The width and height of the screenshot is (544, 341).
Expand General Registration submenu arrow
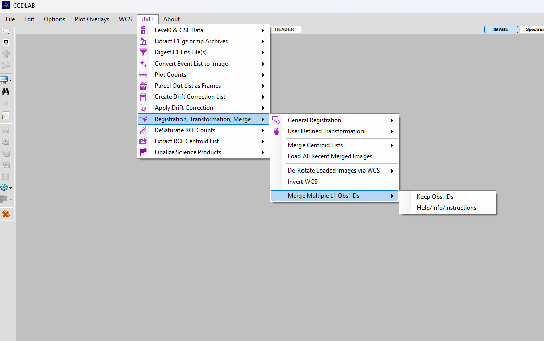(x=392, y=121)
